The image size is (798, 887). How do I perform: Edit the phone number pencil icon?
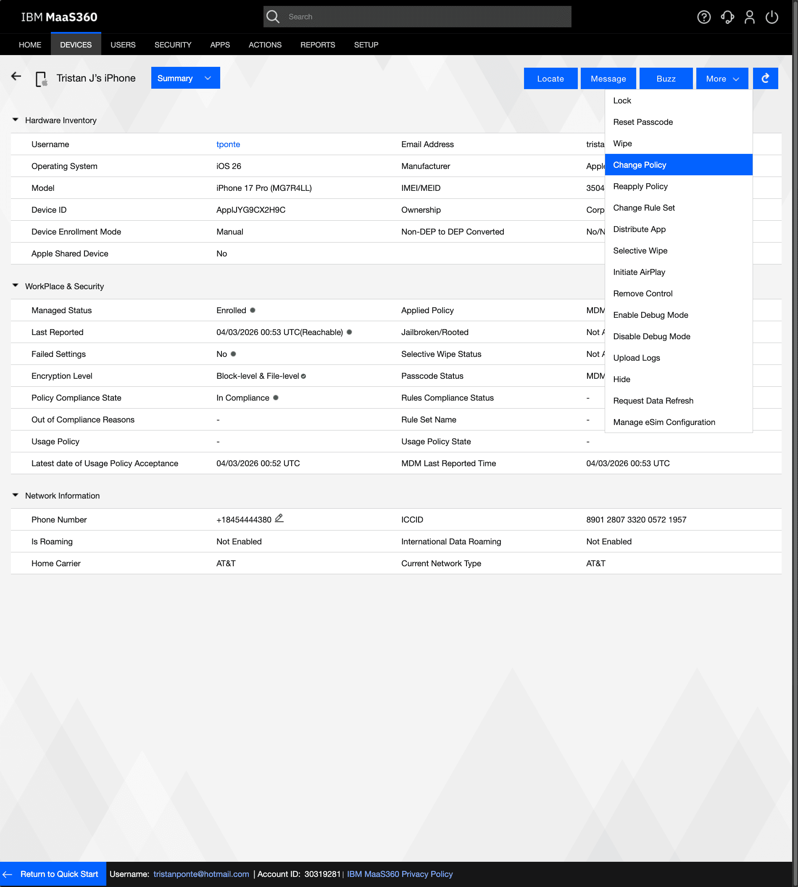pos(279,518)
